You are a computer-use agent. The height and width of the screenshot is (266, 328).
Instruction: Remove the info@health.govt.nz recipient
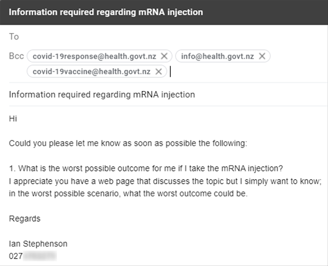[262, 56]
